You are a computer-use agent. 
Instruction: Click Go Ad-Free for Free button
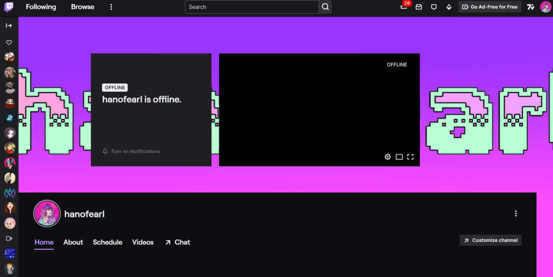point(490,7)
